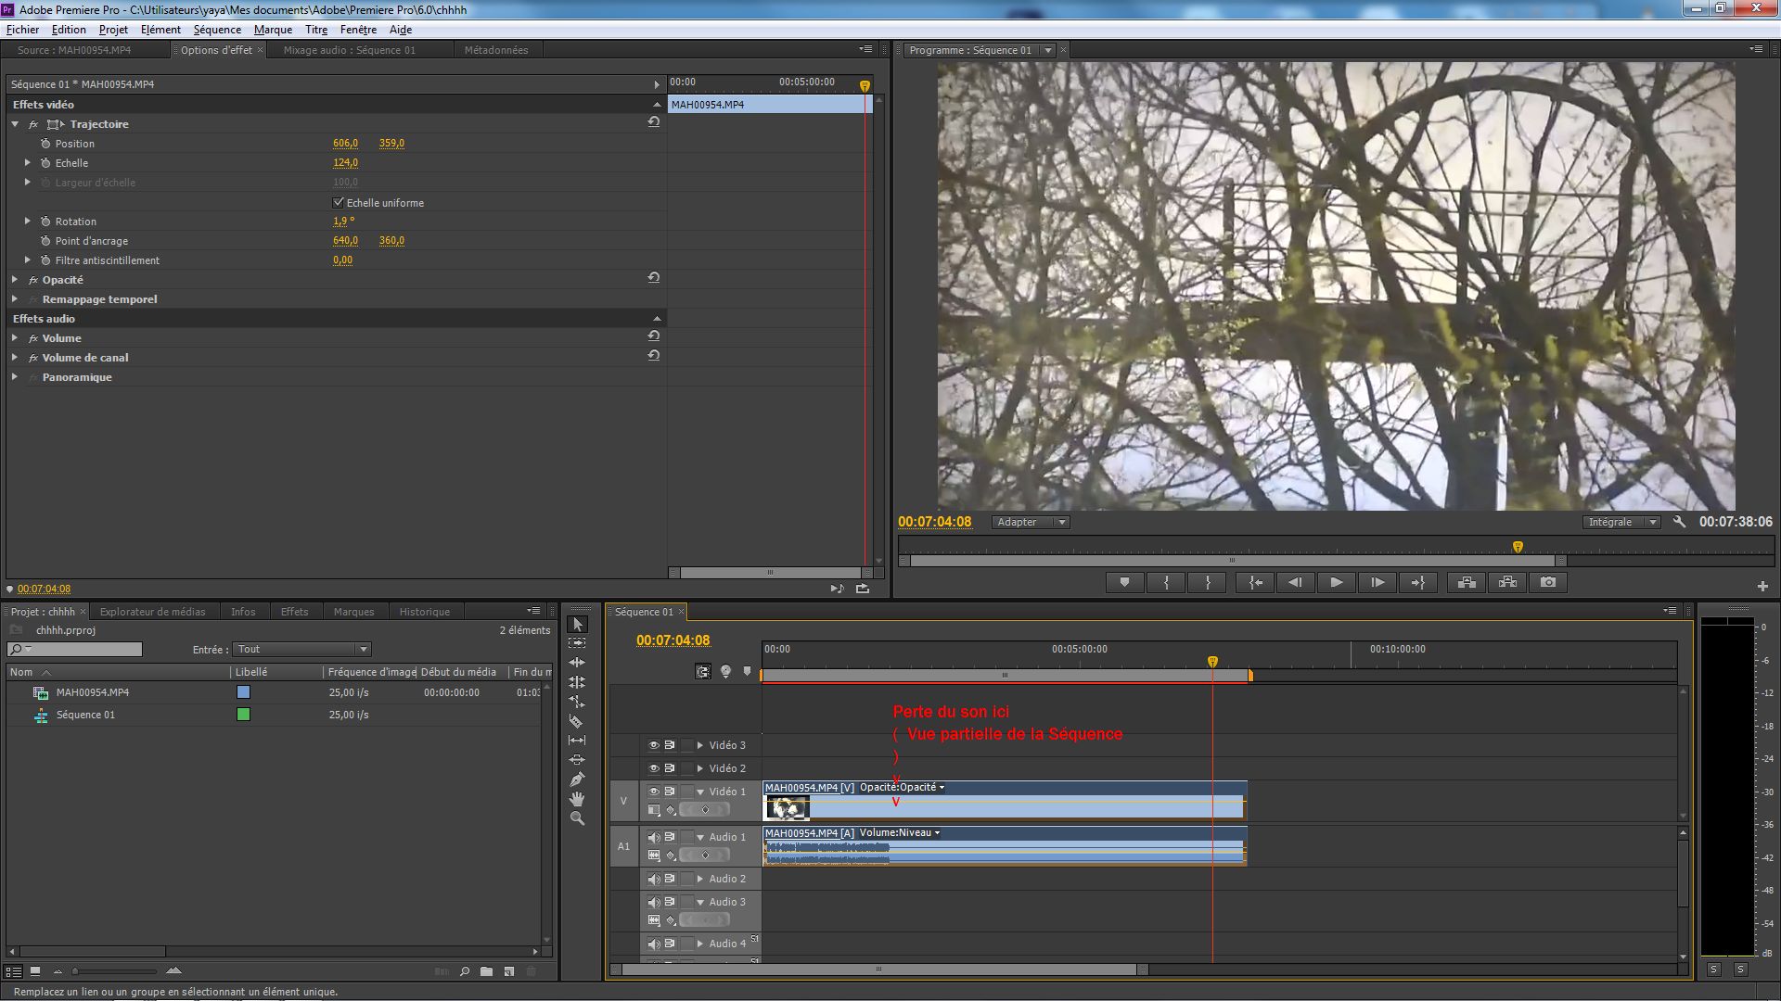Image resolution: width=1781 pixels, height=1001 pixels.
Task: Open the Fenêtre menu
Action: click(358, 30)
